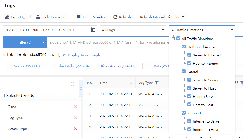Uncheck Host to Internet checkbox

coord(189,63)
